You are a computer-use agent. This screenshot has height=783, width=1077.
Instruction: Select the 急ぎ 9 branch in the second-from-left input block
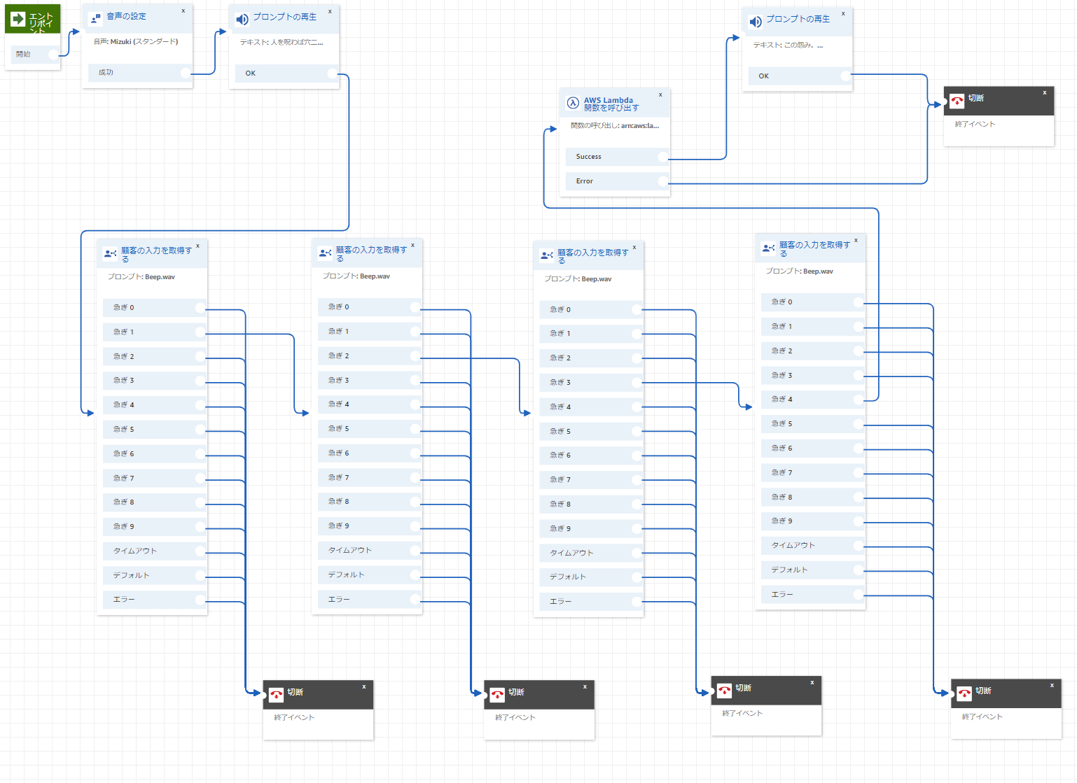pyautogui.click(x=369, y=526)
